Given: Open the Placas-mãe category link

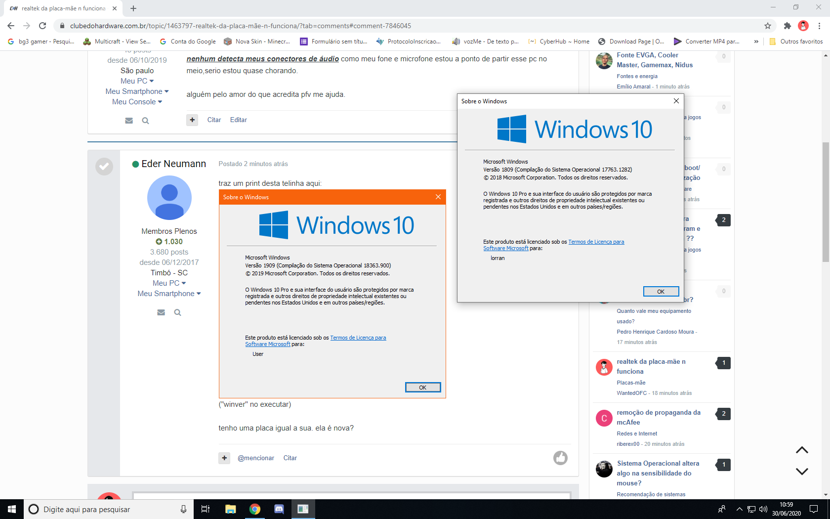Looking at the screenshot, I should pyautogui.click(x=631, y=383).
